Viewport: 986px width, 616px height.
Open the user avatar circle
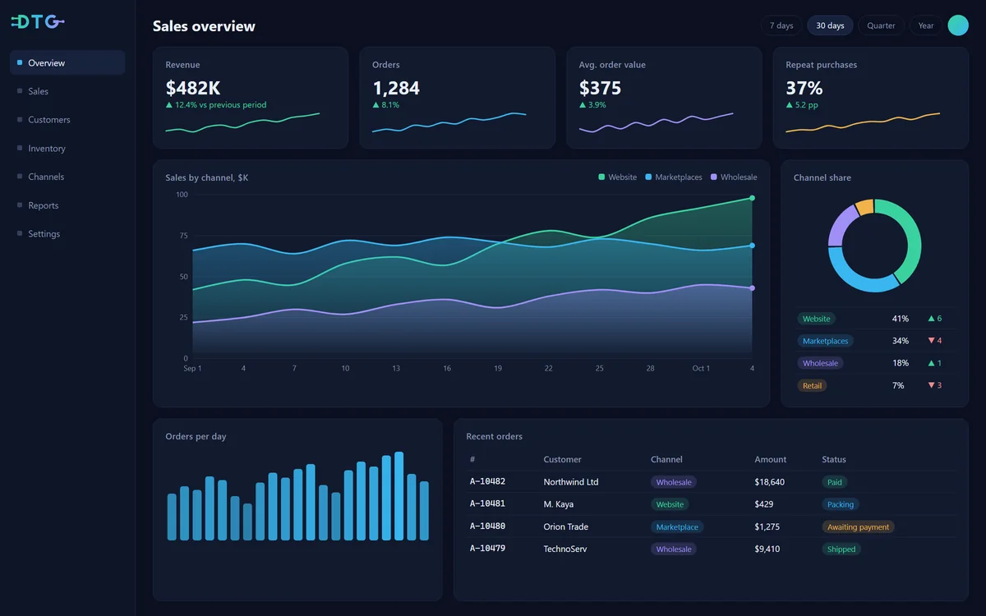point(958,25)
